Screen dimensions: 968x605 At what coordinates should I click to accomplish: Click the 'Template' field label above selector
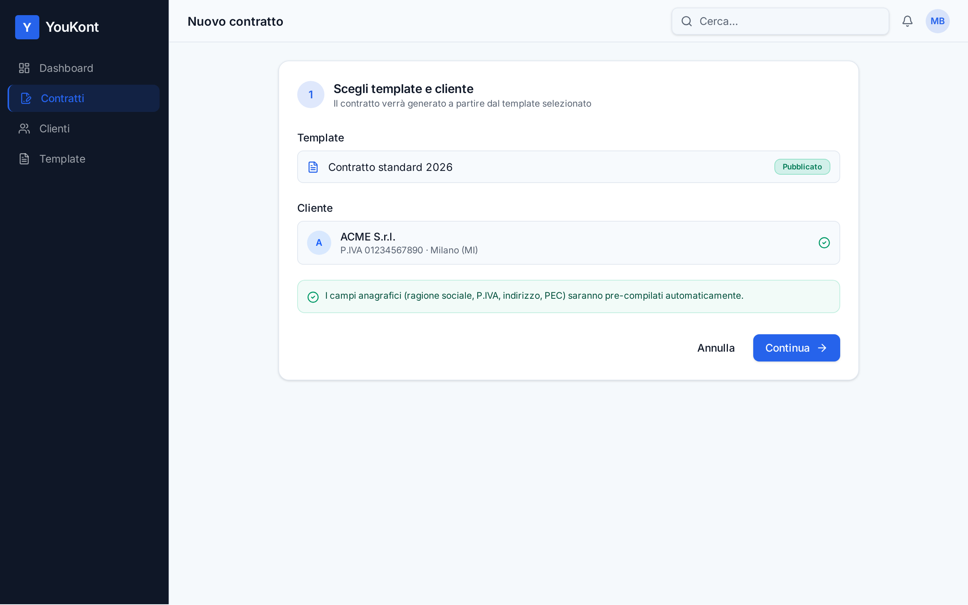[x=320, y=138]
